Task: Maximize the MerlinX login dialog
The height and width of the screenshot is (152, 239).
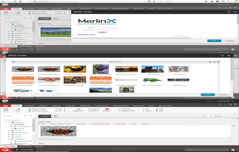Action: (x=229, y=12)
